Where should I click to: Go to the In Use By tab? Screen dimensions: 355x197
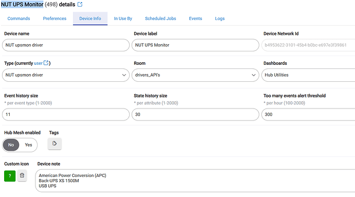(123, 19)
